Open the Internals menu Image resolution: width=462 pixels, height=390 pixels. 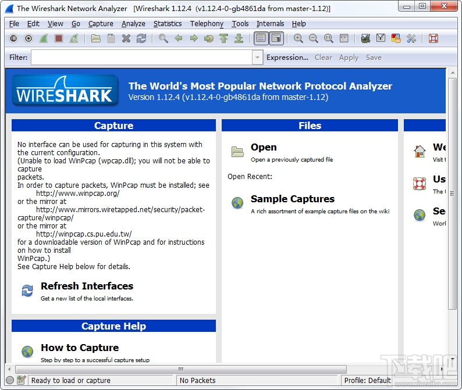(270, 24)
